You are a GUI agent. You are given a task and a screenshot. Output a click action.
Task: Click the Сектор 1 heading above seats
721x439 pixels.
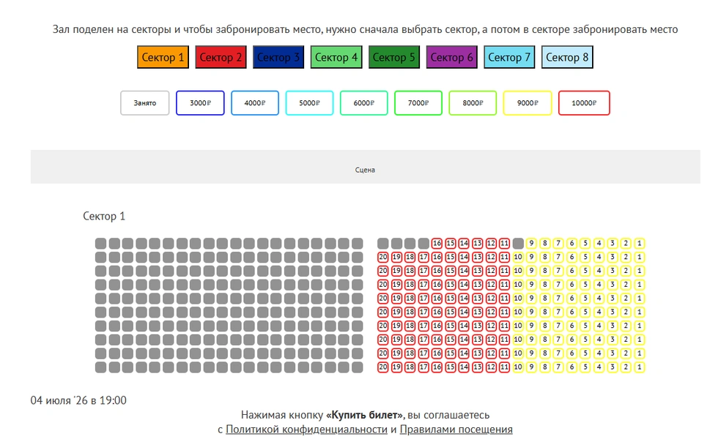tap(104, 217)
